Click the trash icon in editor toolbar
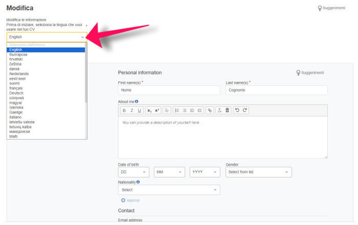Image resolution: width=358 pixels, height=225 pixels. pyautogui.click(x=228, y=110)
